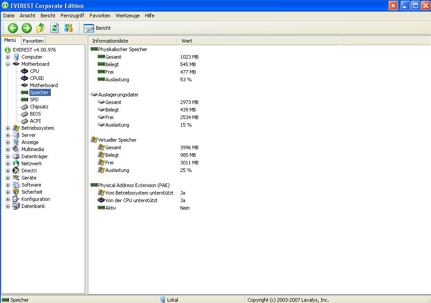Screen dimensions: 431x303
Task: Select the CPU item in tree
Action: 34,71
